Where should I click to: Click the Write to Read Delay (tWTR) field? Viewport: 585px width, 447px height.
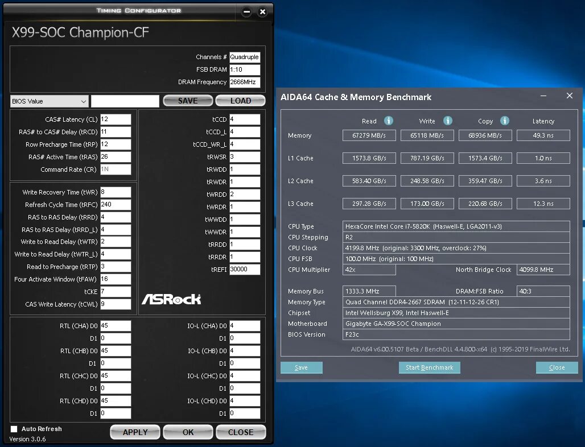[x=116, y=242]
